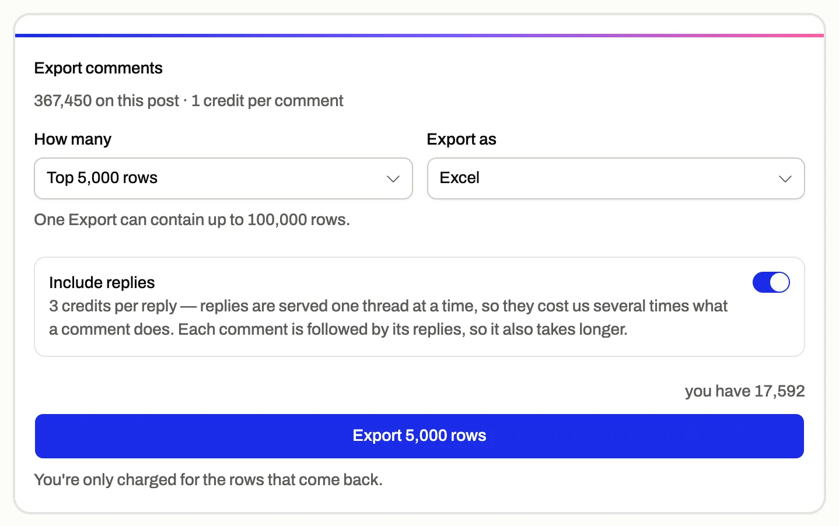Open the 'Excel' export format dropdown

tap(616, 178)
